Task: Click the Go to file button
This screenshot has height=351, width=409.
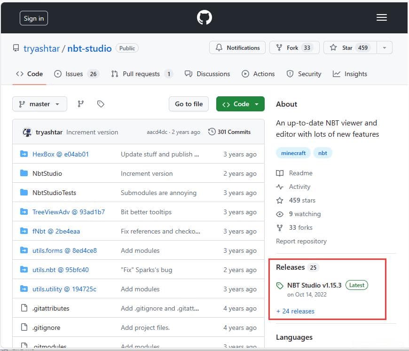Action: (x=189, y=104)
